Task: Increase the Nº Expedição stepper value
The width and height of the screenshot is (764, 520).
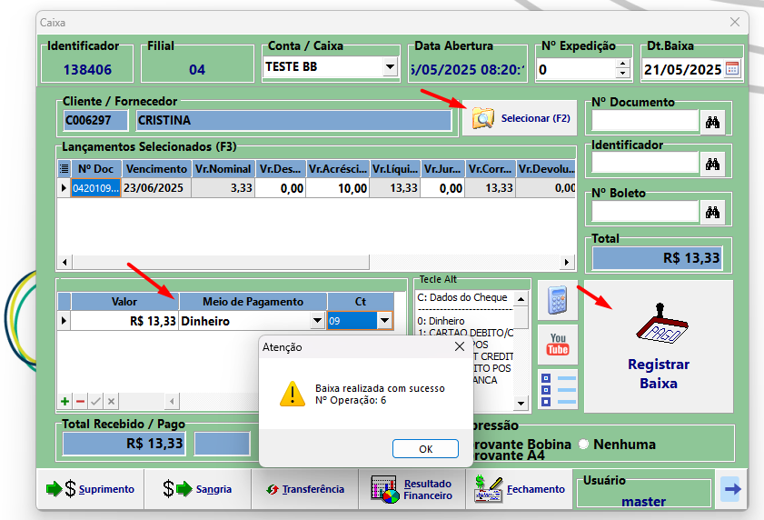Action: point(622,64)
